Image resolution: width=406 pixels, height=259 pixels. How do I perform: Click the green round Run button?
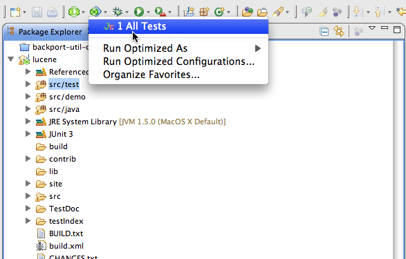[x=139, y=12]
